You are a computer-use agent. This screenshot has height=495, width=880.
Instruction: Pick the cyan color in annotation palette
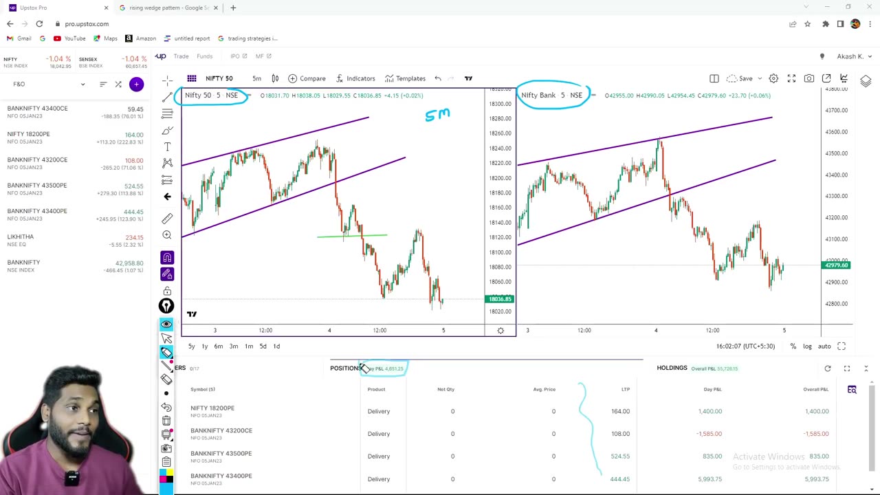(x=163, y=473)
